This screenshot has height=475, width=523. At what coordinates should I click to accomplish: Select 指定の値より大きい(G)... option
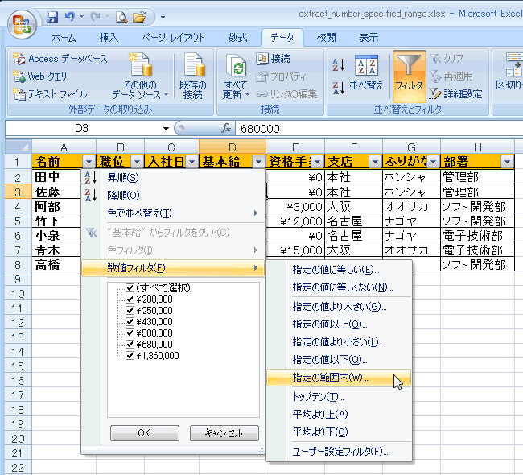point(339,307)
